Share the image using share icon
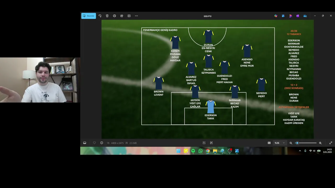Screen dimensions: 335x188 click(x=122, y=16)
